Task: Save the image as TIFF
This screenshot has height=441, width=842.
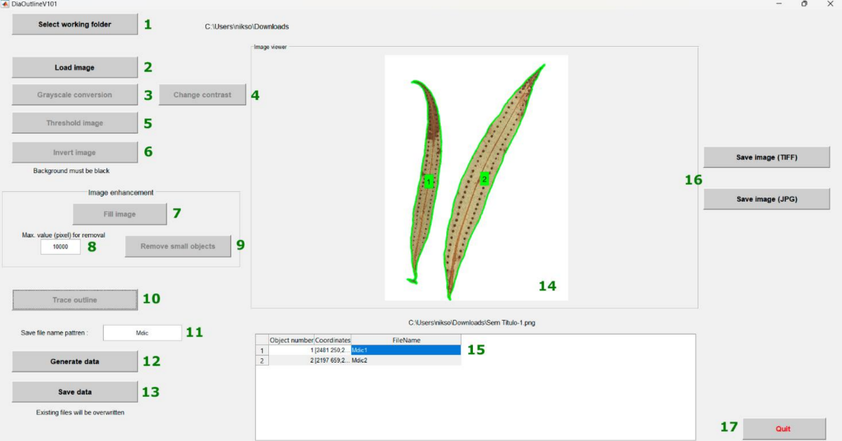Action: (766, 157)
